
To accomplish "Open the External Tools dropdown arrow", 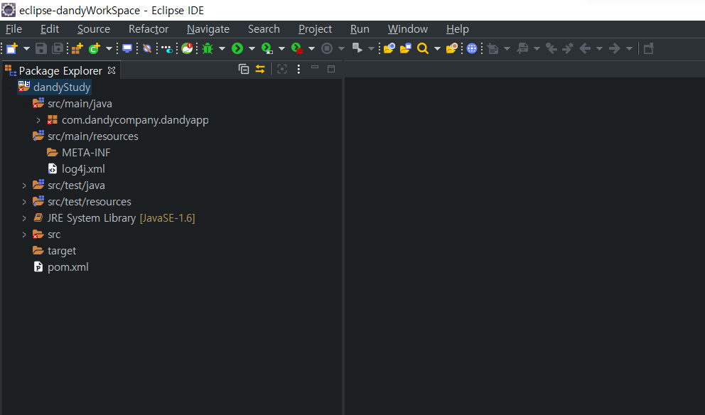I will point(311,48).
